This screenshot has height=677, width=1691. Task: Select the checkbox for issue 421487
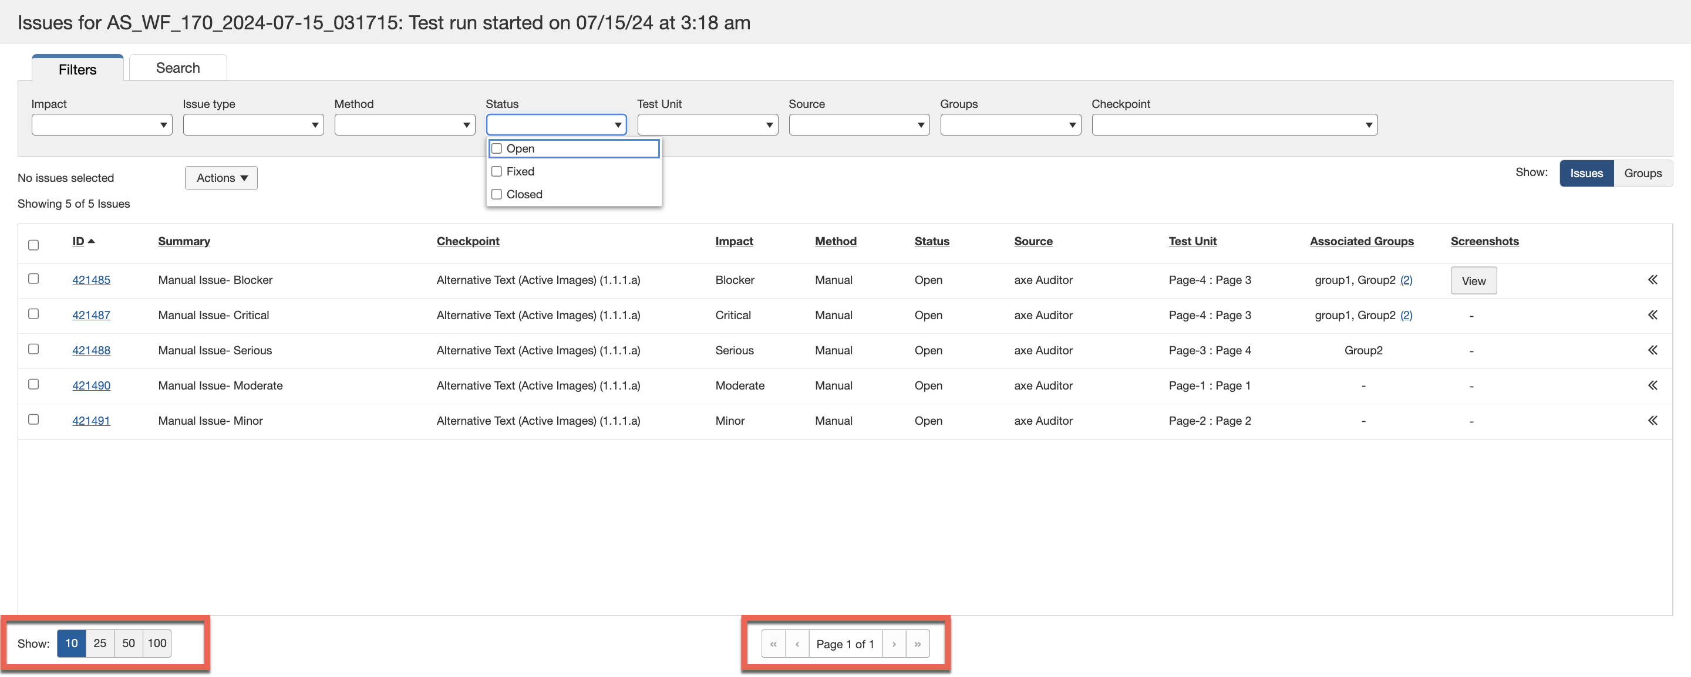coord(33,314)
